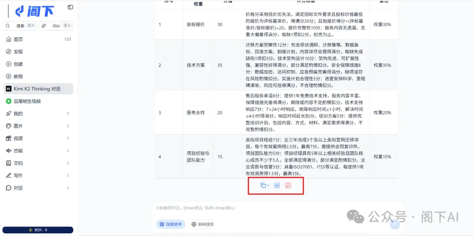Expand the 音频 section chevron
Image resolution: width=474 pixels, height=236 pixels.
(x=68, y=151)
